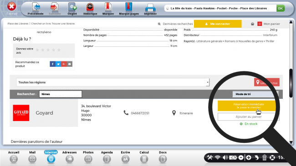The height and width of the screenshot is (166, 296).
Task: Open the Agenda section
Action: pyautogui.click(x=107, y=157)
